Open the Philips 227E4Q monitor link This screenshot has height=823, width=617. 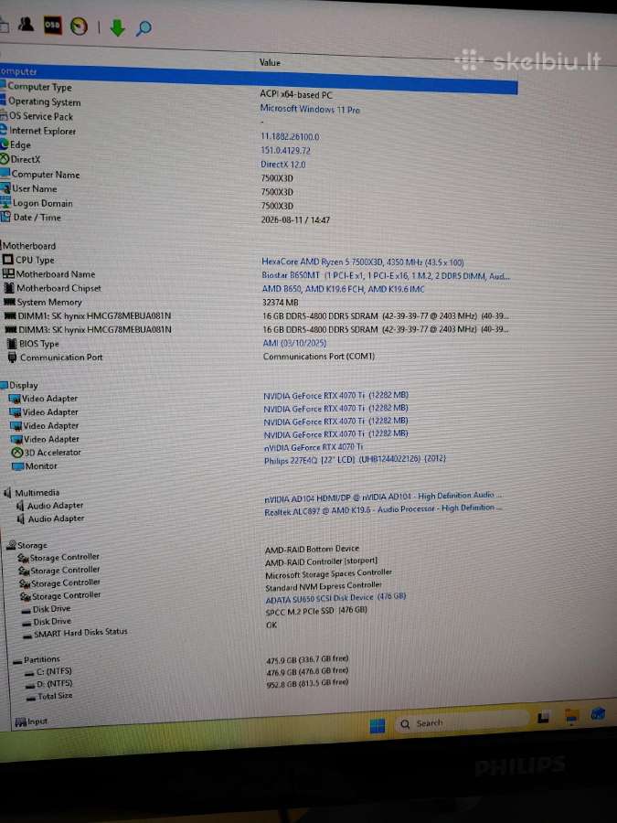point(355,460)
